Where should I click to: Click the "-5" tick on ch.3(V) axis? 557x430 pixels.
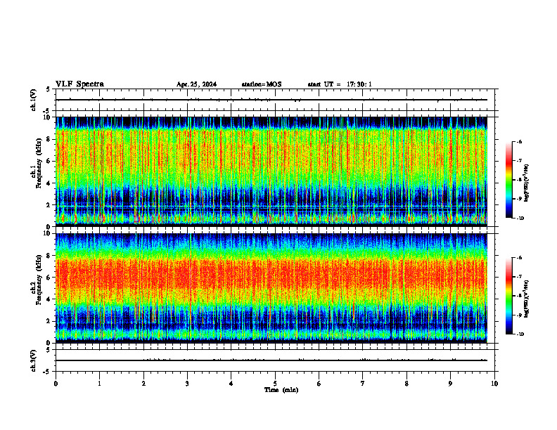(x=47, y=372)
